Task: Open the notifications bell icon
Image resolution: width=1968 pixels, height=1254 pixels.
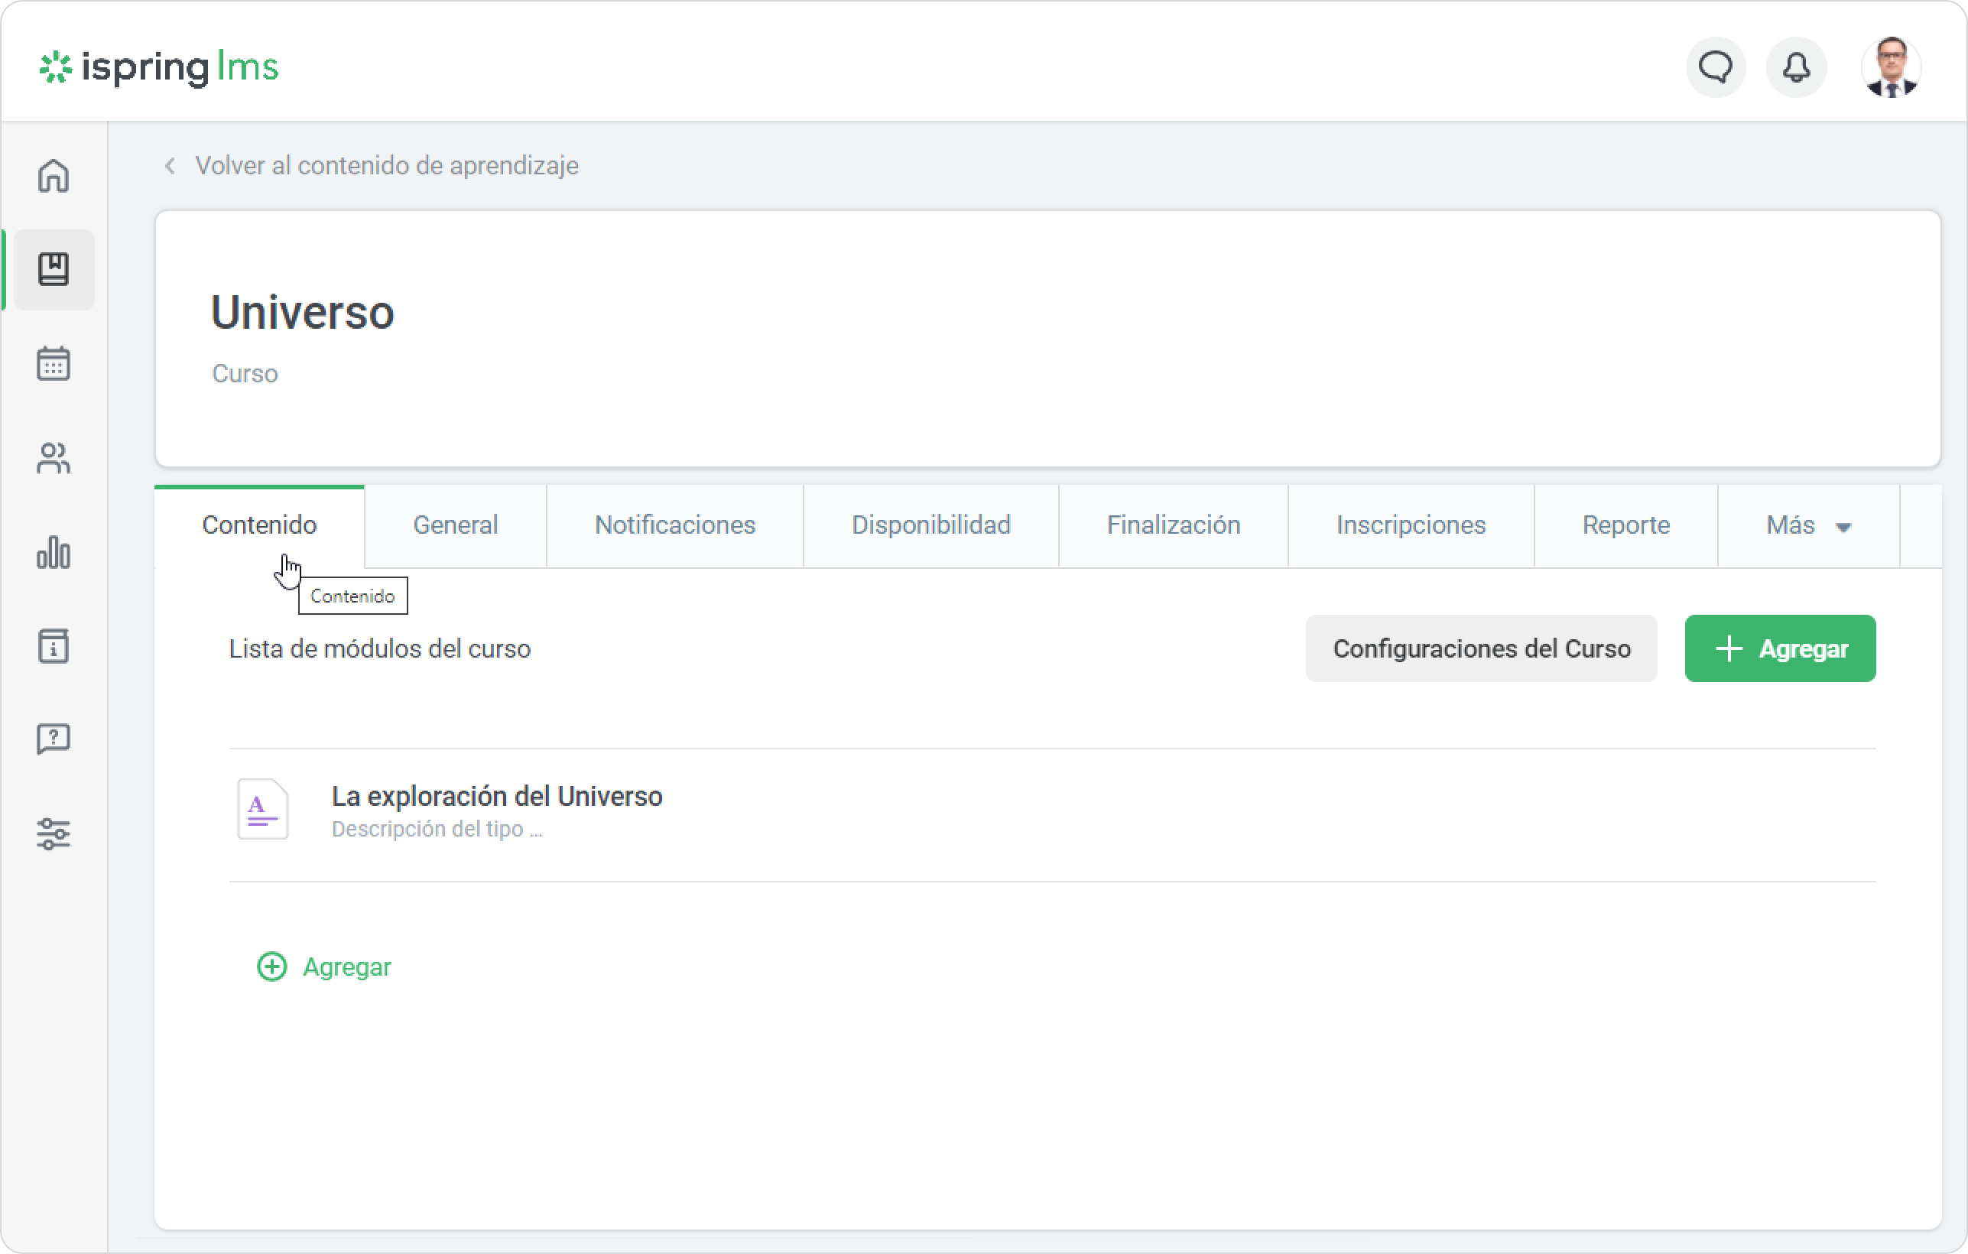Action: [1795, 67]
